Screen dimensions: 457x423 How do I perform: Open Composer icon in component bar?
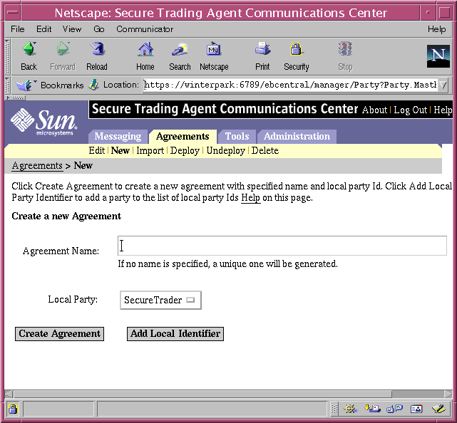click(x=438, y=409)
